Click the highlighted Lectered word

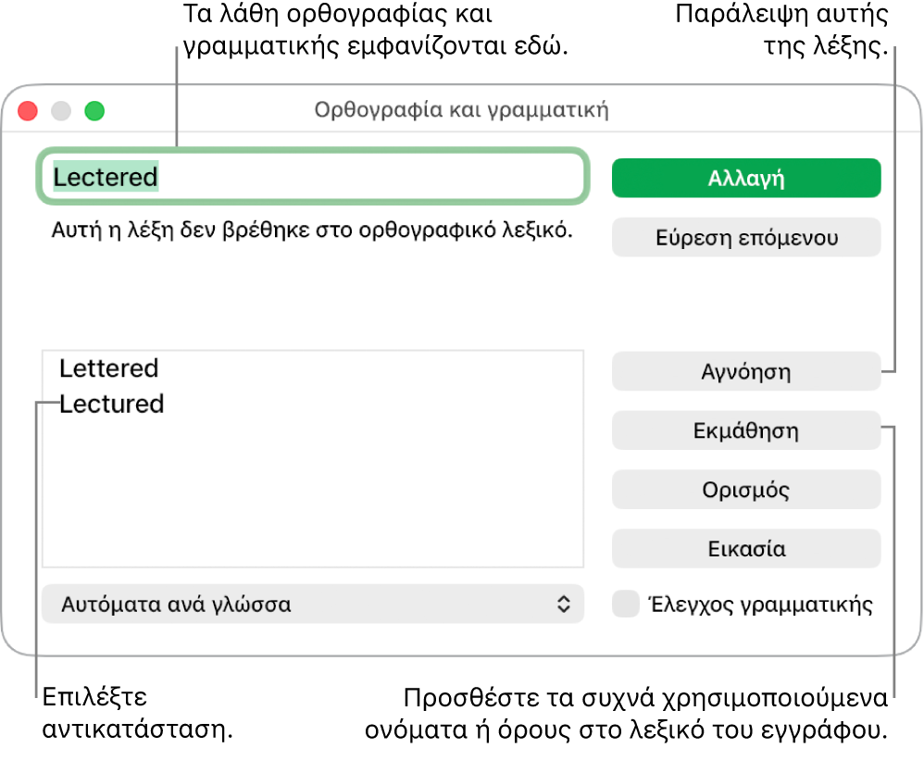pyautogui.click(x=106, y=177)
